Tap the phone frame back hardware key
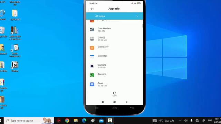 [x=132, y=108]
